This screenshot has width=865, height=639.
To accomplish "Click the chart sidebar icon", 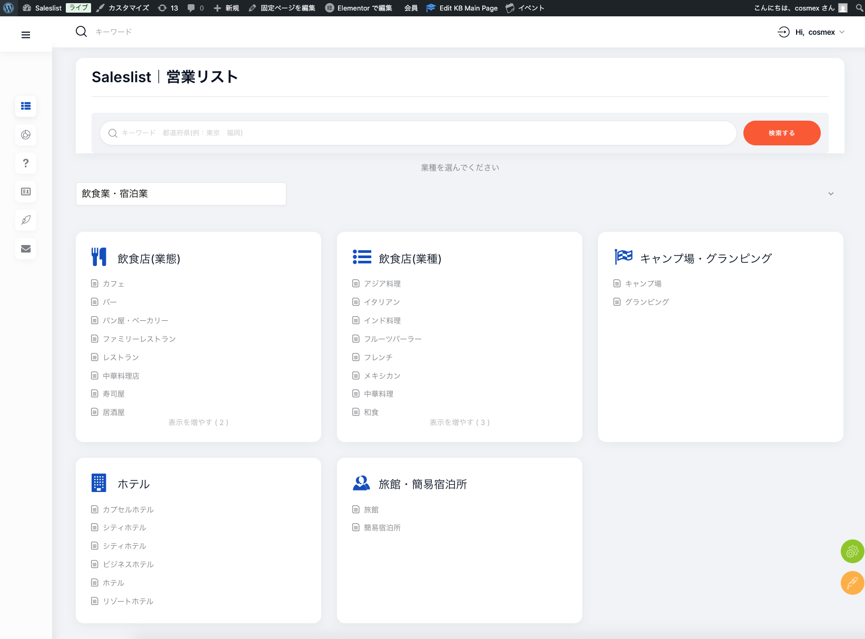I will pos(26,135).
